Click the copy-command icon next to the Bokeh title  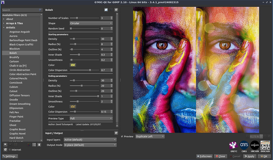[x=106, y=10]
